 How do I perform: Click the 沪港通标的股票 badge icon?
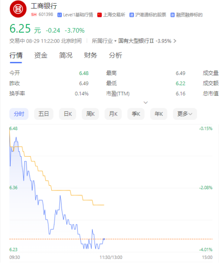click(x=132, y=15)
